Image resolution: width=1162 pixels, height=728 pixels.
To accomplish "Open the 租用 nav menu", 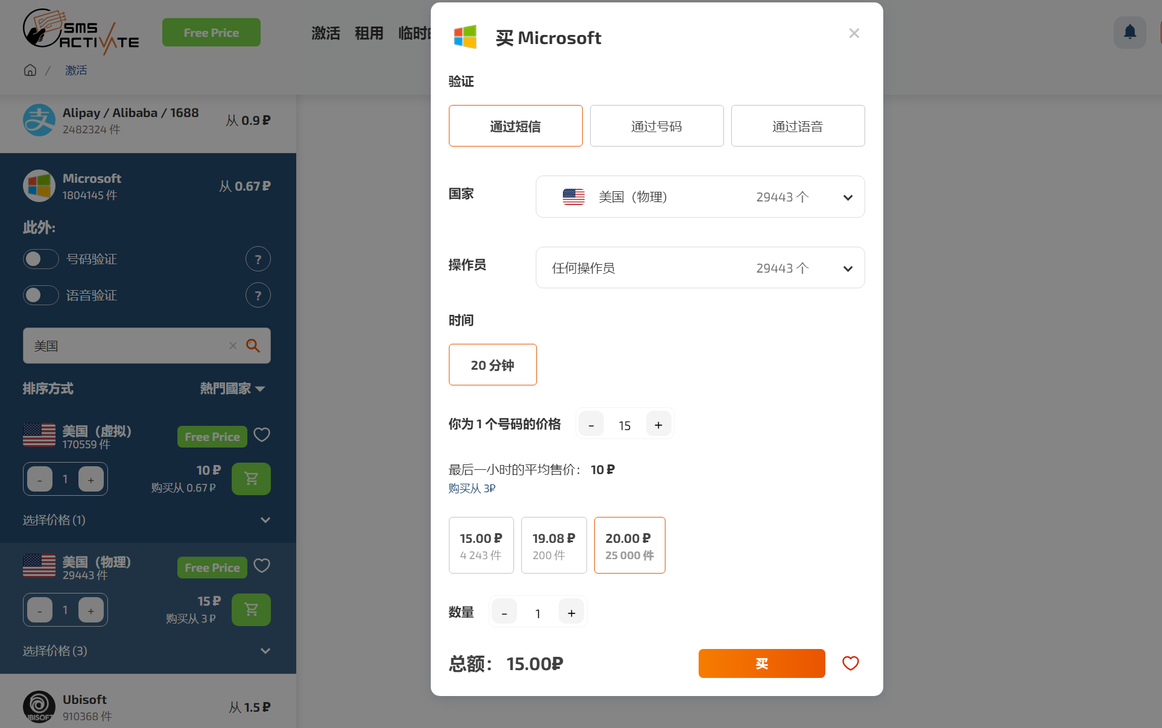I will [369, 33].
